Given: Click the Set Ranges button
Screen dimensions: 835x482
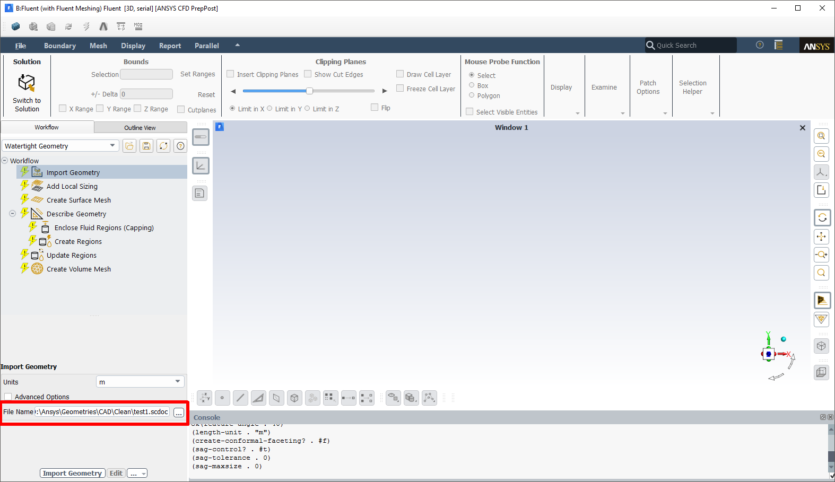Looking at the screenshot, I should pos(197,74).
